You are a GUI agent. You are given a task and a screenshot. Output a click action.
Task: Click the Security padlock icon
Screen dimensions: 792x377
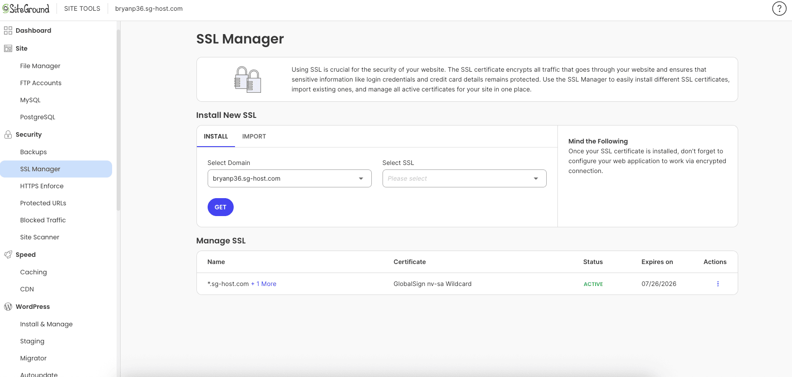click(8, 134)
